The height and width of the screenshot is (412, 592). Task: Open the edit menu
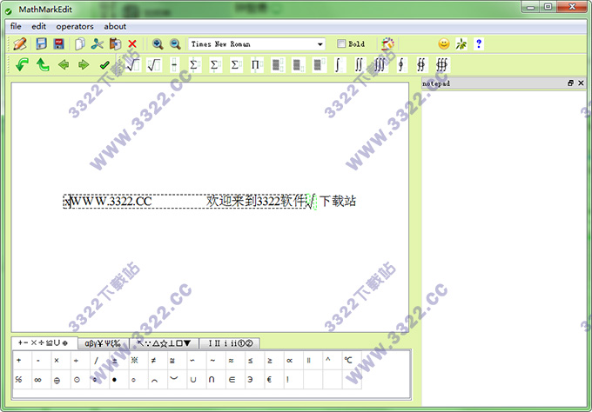click(x=38, y=26)
